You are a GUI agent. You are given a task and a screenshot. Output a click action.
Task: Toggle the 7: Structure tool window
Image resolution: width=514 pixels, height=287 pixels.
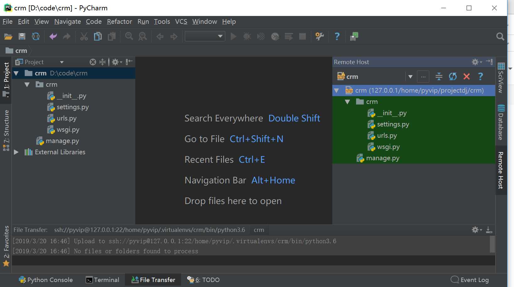click(6, 131)
